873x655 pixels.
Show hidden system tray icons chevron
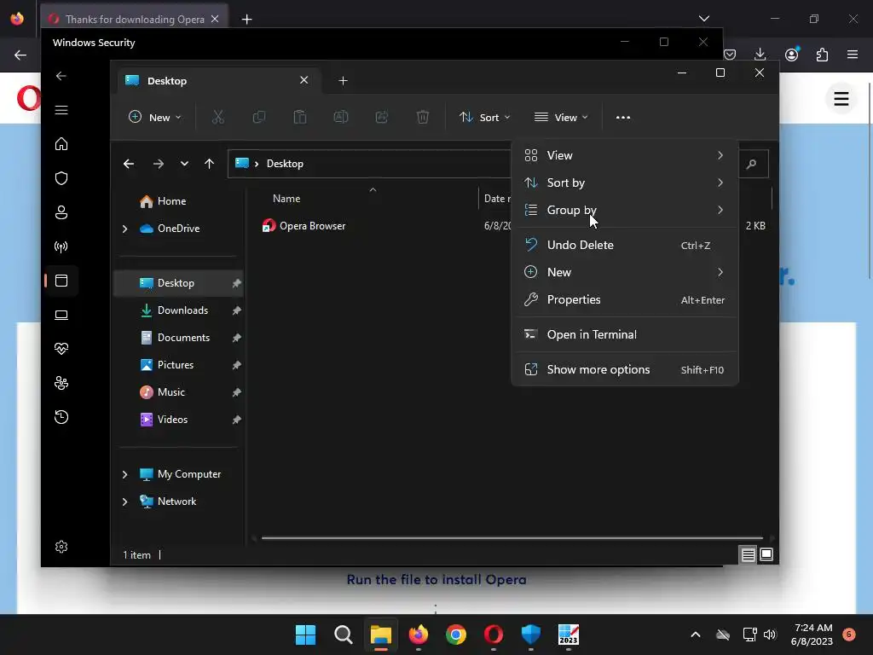tap(696, 635)
